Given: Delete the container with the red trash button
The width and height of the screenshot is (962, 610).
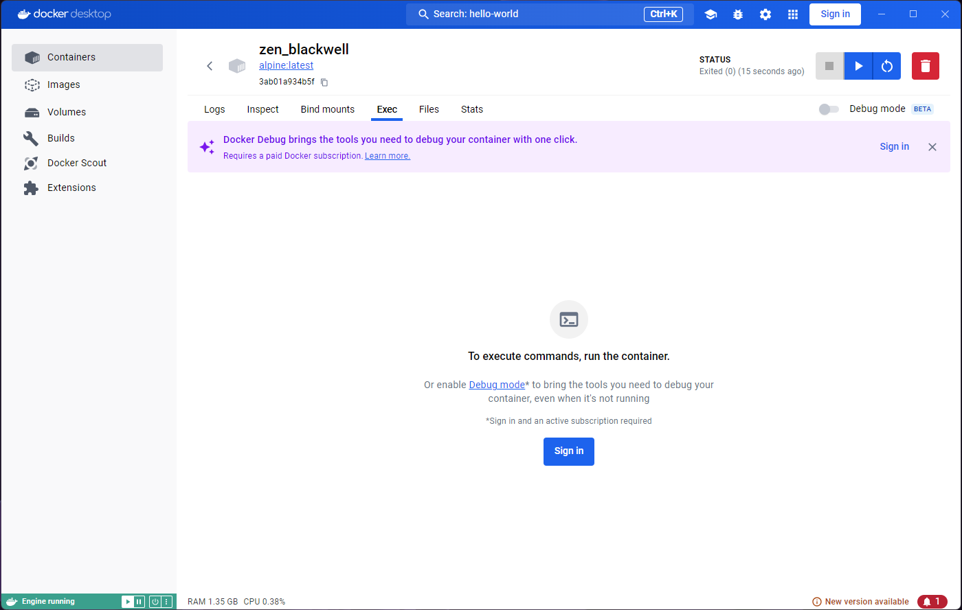Looking at the screenshot, I should (x=926, y=66).
